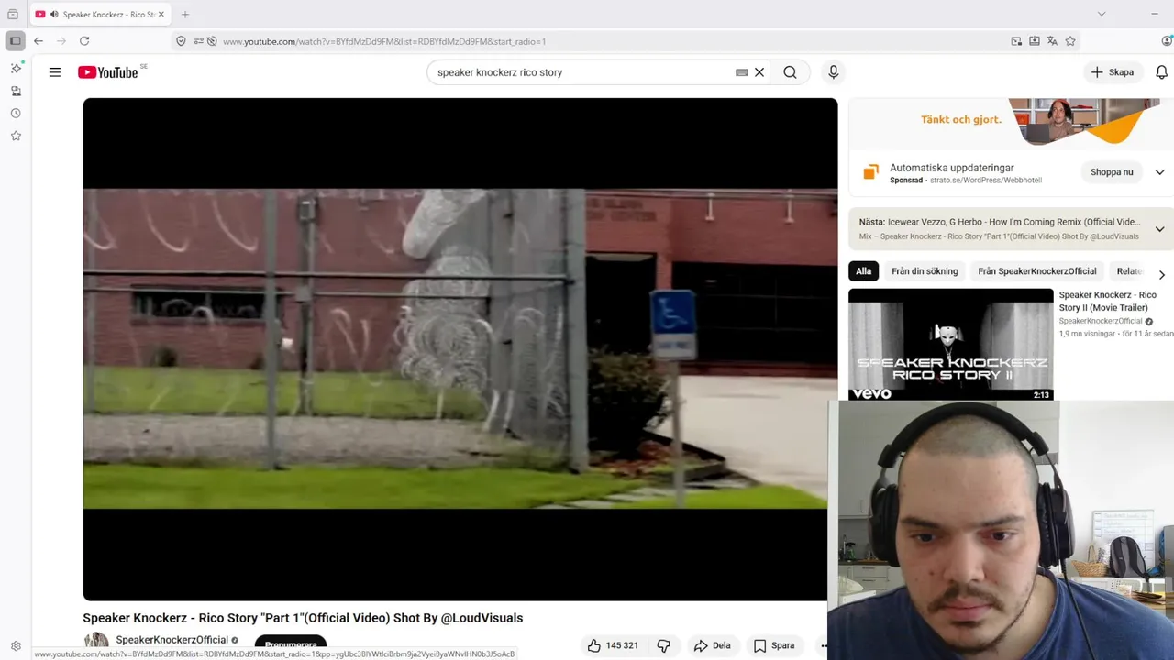Click the video title text
Viewport: 1174px width, 660px height.
pos(303,618)
